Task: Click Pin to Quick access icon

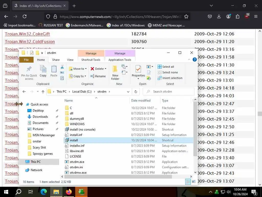Action: coord(29,73)
